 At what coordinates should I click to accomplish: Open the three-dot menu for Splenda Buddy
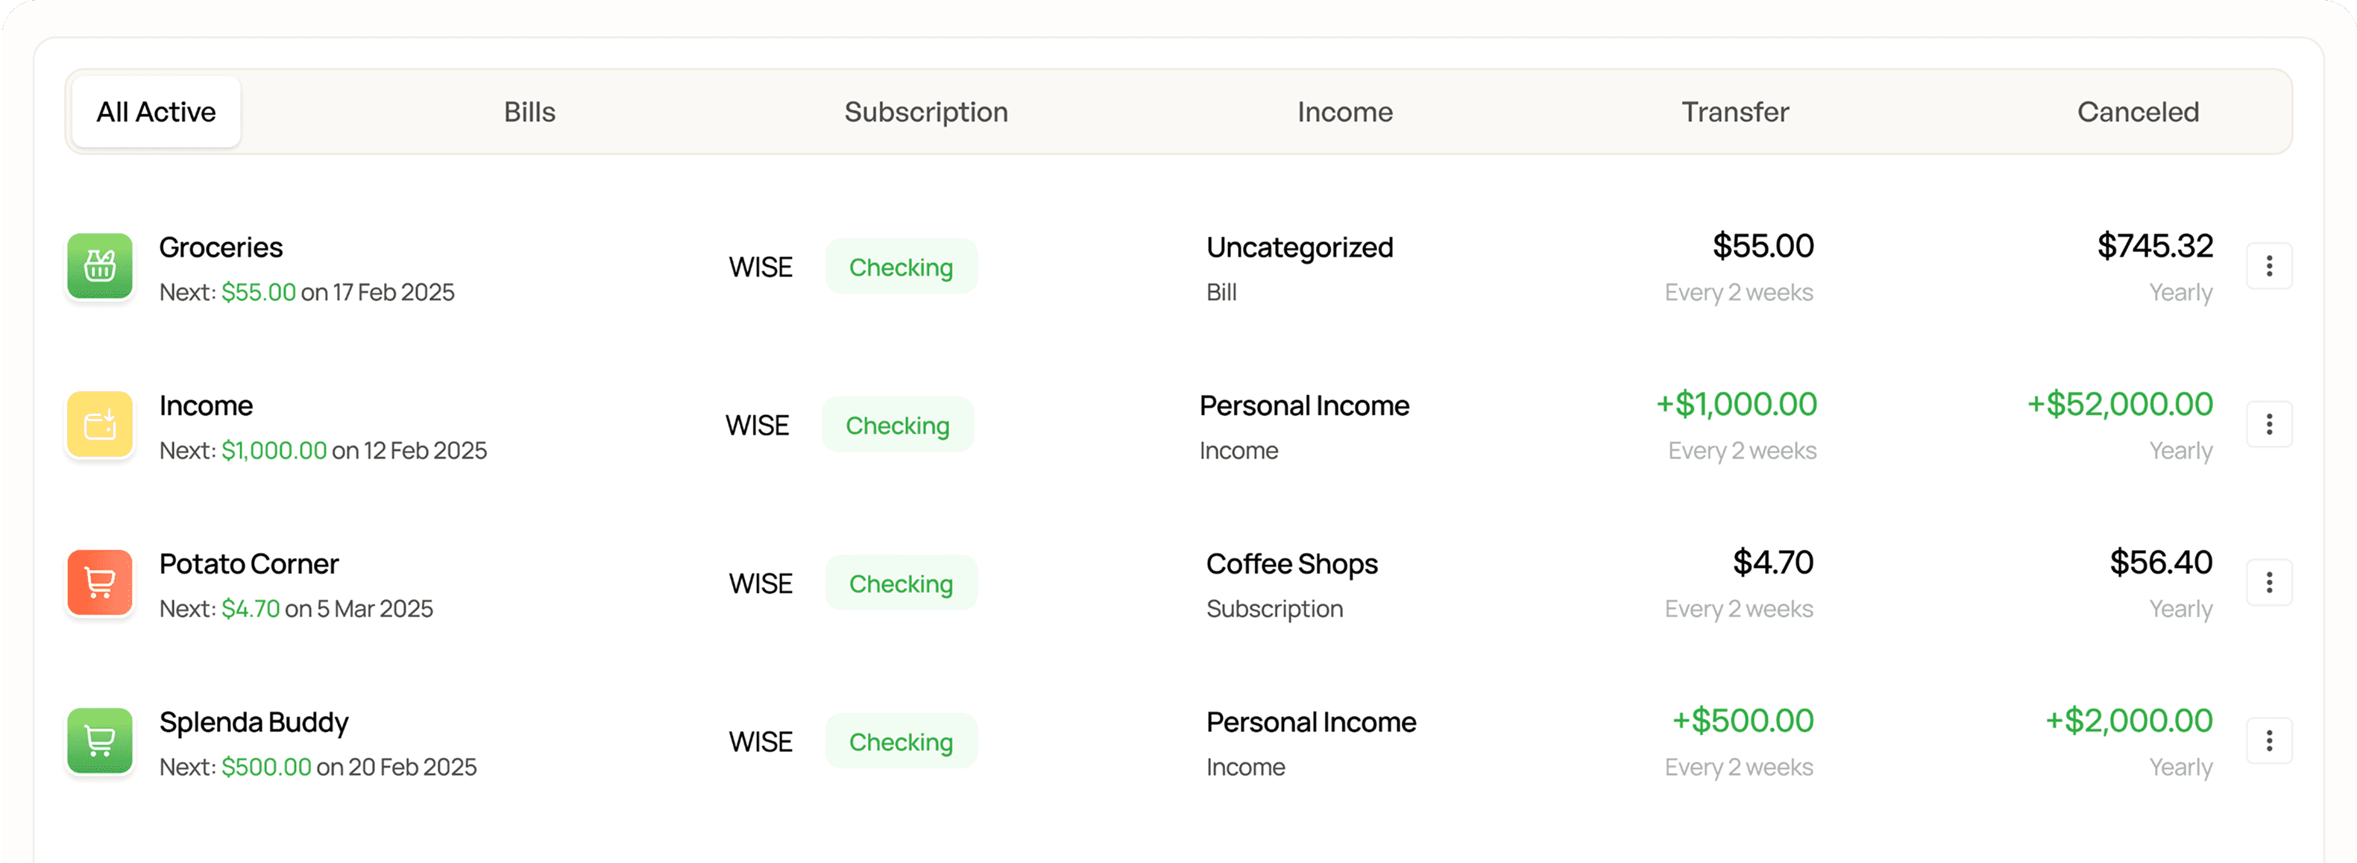[2269, 741]
